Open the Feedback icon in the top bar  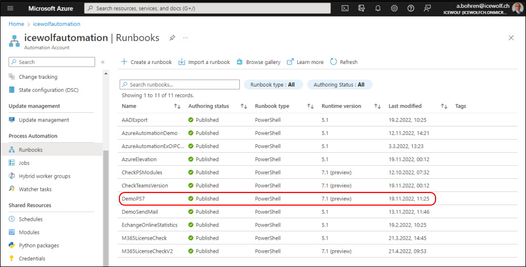[x=427, y=8]
